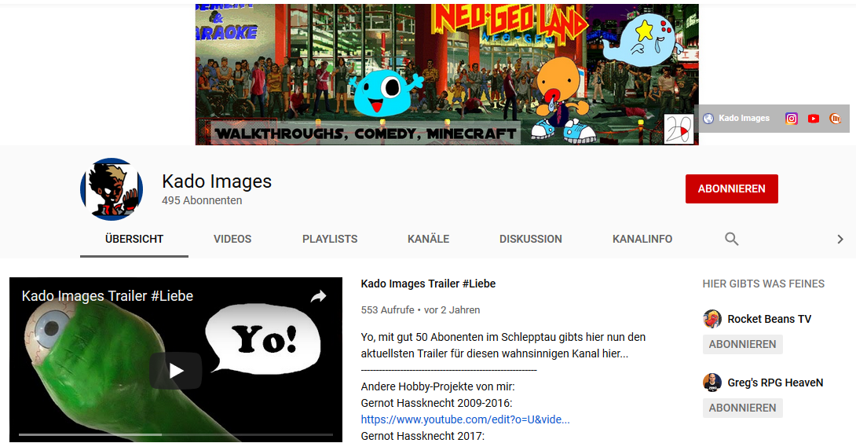Subscribe to Greg's RPG HeaveN
The height and width of the screenshot is (443, 856).
(x=742, y=408)
